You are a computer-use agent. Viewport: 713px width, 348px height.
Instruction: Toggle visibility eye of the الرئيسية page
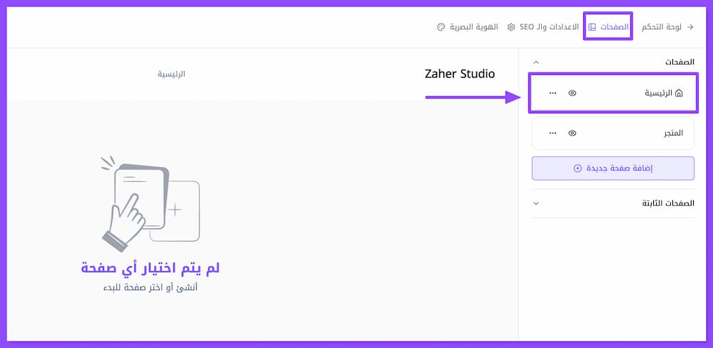click(x=573, y=93)
